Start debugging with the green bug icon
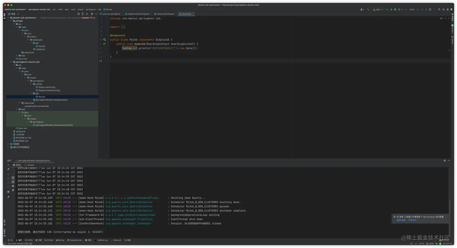 (x=391, y=10)
